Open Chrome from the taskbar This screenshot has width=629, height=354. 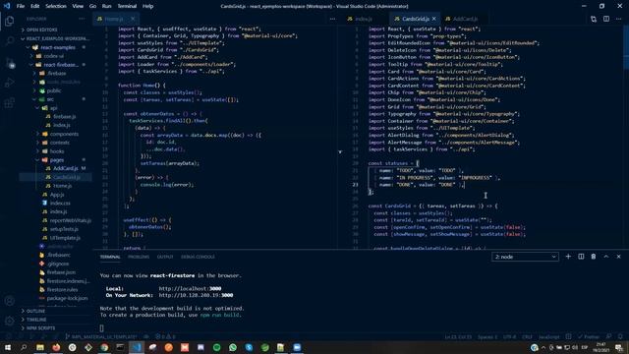(104, 347)
